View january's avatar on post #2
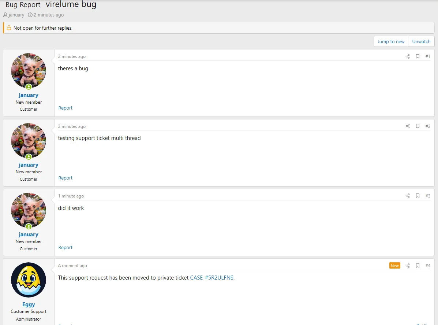 29,141
